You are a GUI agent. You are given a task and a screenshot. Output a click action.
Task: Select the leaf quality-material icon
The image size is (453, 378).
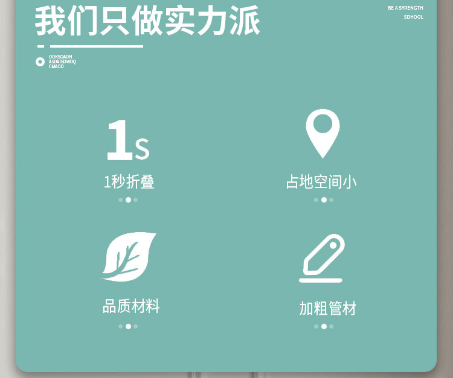coord(129,256)
